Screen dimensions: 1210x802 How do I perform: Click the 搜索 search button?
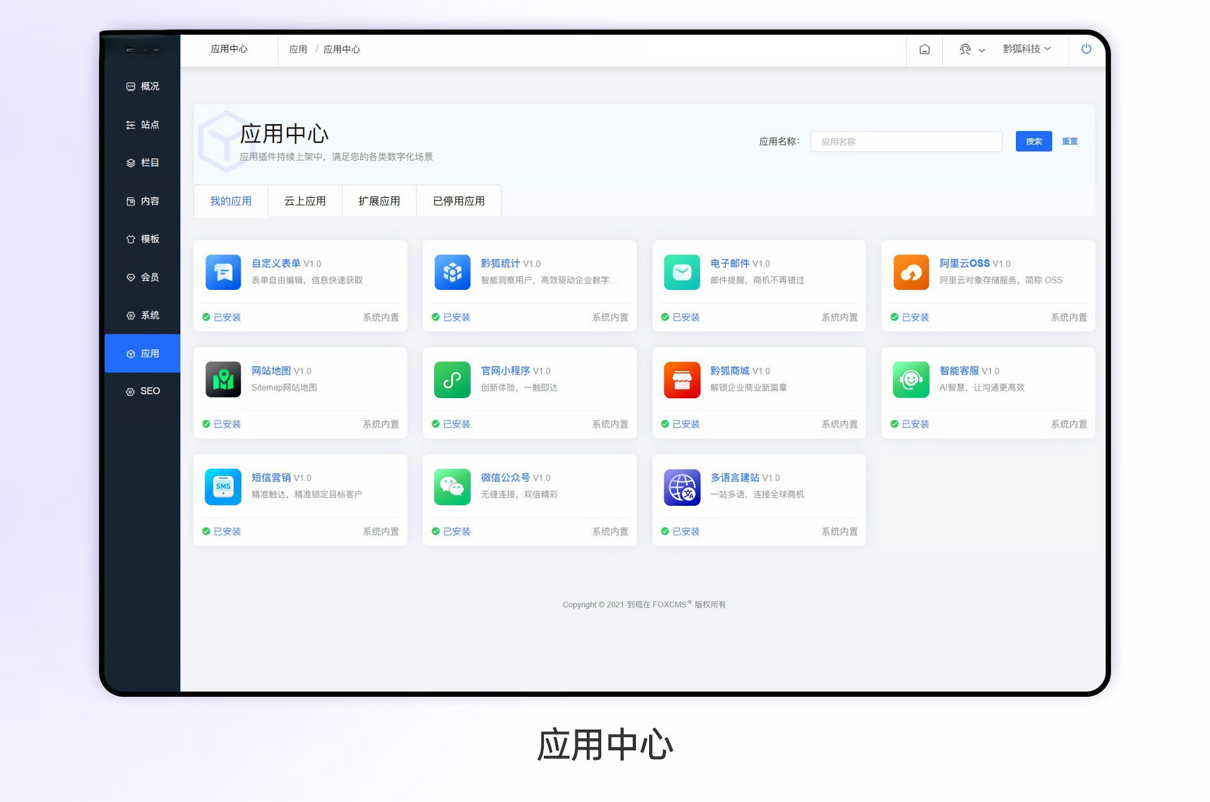coord(1033,141)
